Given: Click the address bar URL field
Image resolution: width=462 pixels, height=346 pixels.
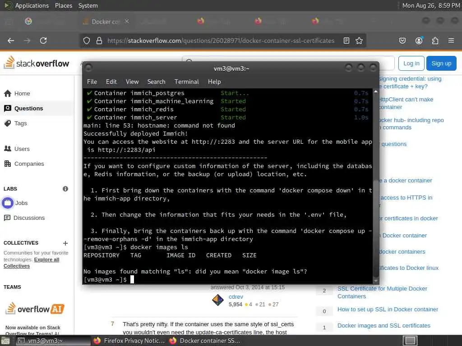Looking at the screenshot, I should [x=221, y=41].
